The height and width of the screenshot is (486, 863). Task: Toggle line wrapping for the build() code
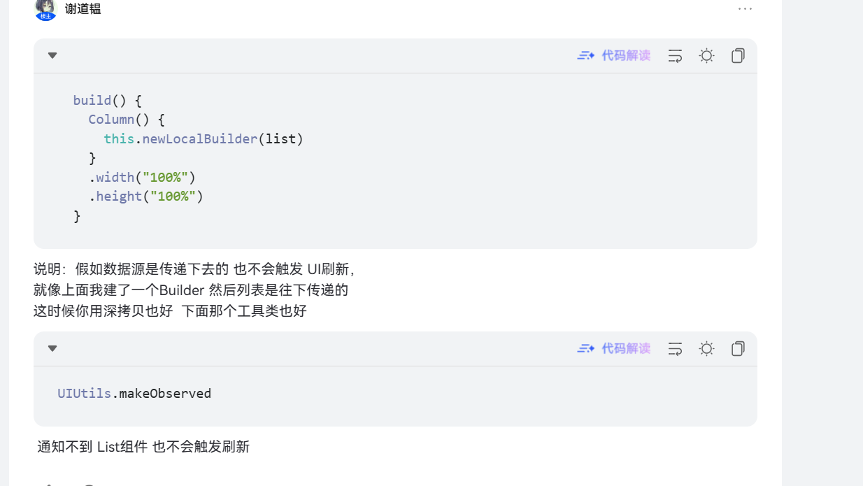click(x=675, y=55)
